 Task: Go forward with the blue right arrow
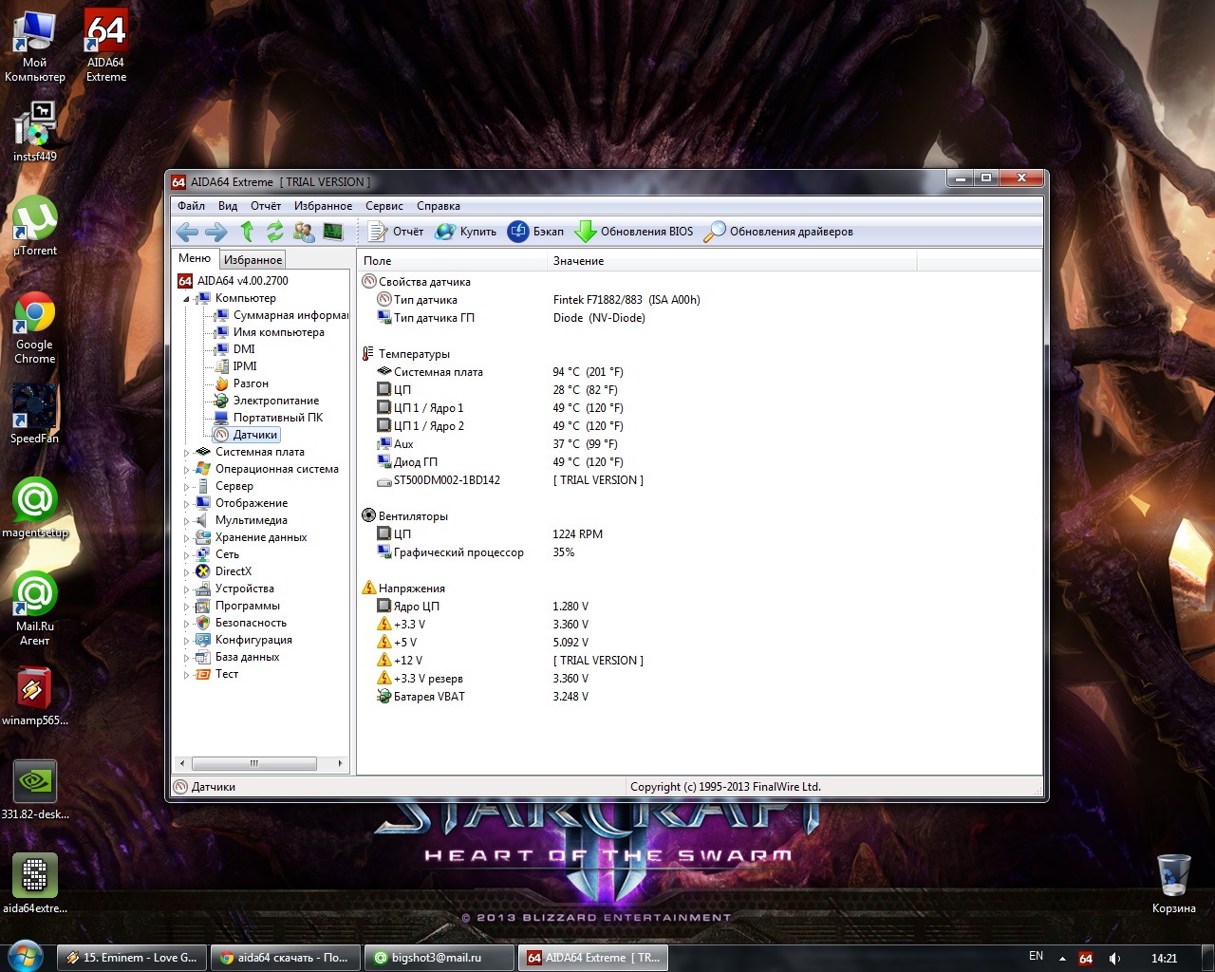pyautogui.click(x=216, y=232)
